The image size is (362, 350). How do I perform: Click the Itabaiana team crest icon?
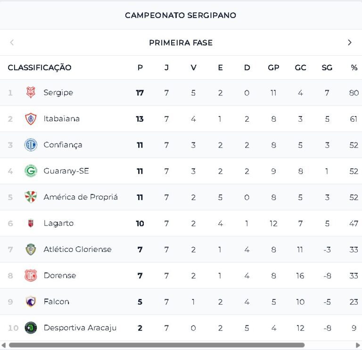31,119
